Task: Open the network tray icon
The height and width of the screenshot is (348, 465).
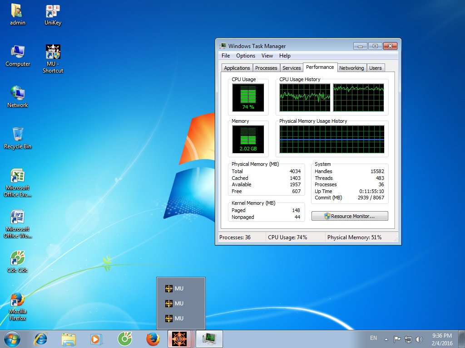Action: 408,339
